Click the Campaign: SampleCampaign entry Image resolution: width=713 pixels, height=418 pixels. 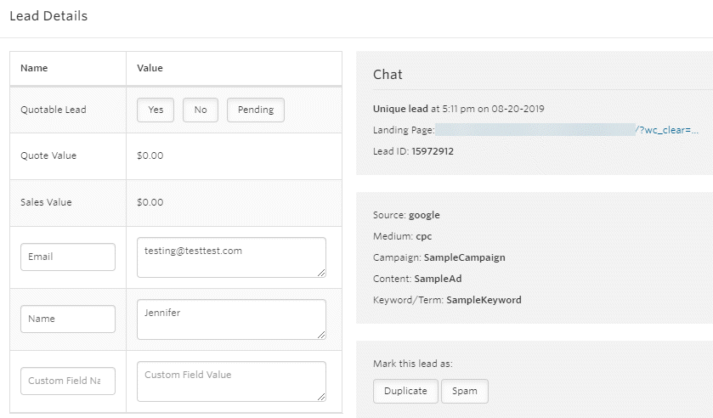(x=439, y=258)
